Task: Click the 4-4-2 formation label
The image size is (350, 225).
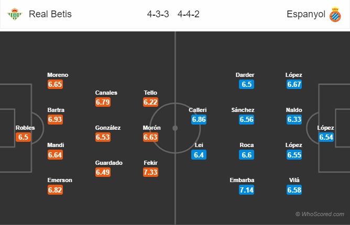Action: [x=188, y=15]
